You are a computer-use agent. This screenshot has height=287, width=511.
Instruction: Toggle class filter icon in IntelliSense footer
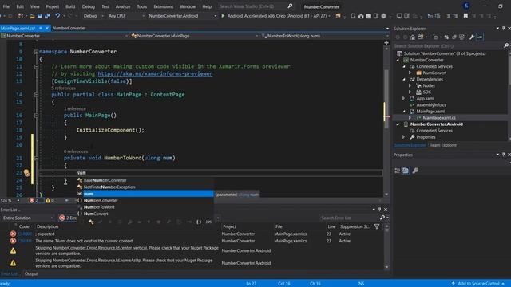click(x=91, y=222)
